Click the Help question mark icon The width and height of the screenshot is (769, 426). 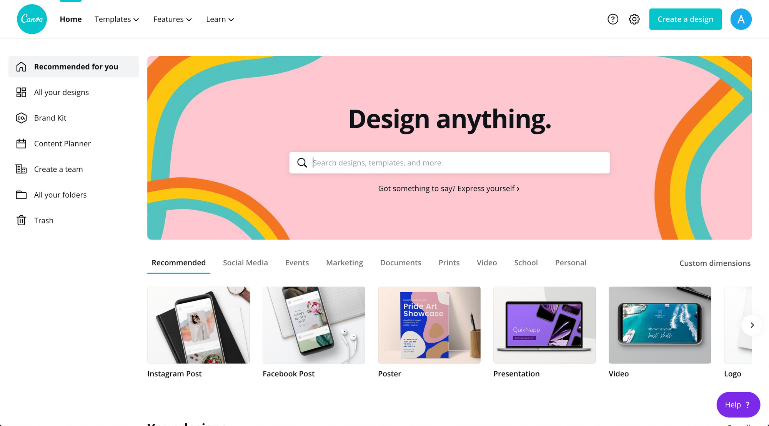point(613,19)
